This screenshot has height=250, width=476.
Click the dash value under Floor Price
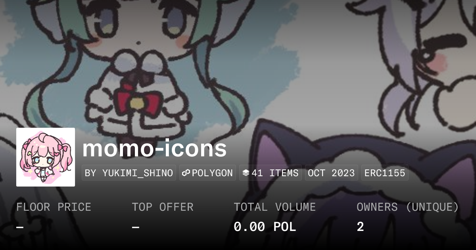pos(20,227)
